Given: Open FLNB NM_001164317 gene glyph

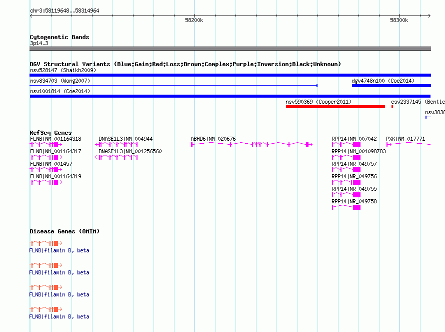Looking at the screenshot, I should (x=45, y=157).
